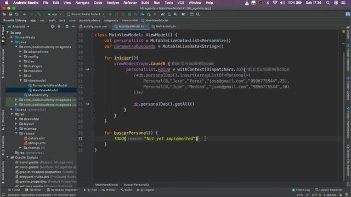This screenshot has width=351, height=197.
Task: Open the Build tool window
Action: tap(126, 190)
